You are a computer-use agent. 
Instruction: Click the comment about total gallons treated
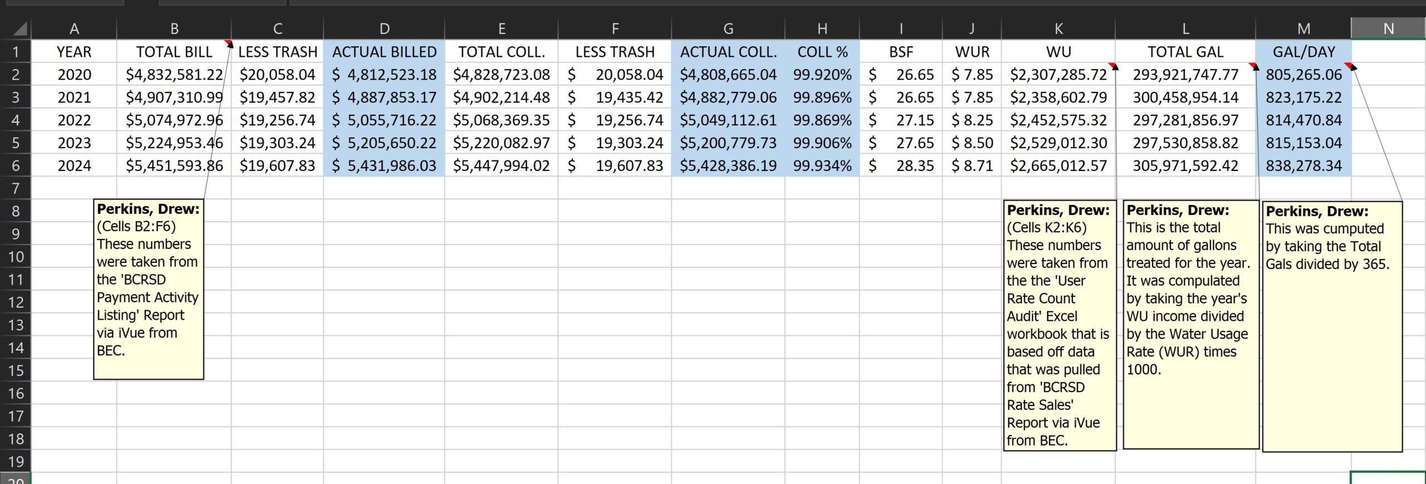click(1190, 324)
